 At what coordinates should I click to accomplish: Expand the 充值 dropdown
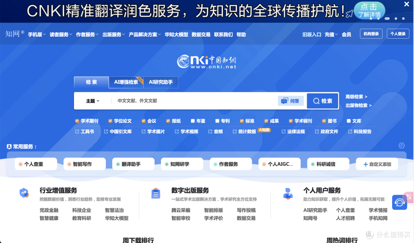pyautogui.click(x=331, y=34)
